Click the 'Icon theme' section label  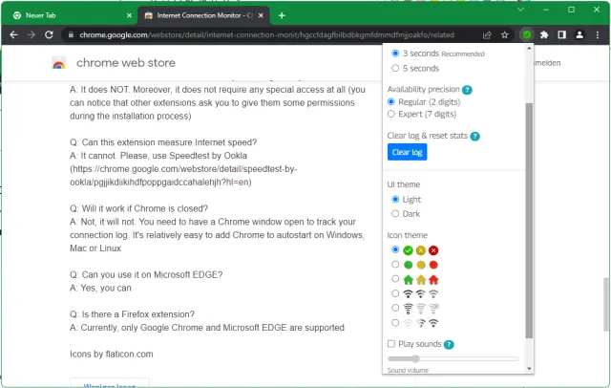pos(408,235)
